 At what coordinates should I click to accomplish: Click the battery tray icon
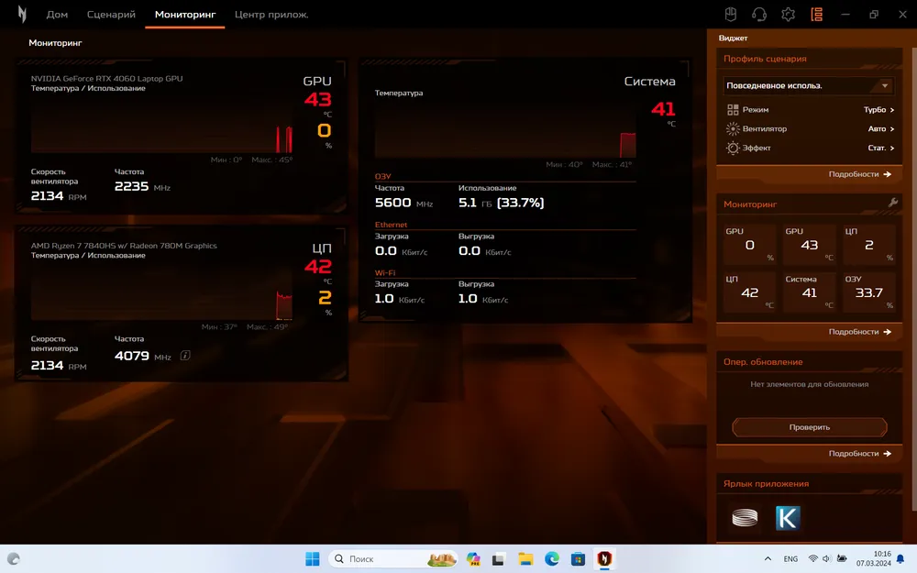click(842, 559)
